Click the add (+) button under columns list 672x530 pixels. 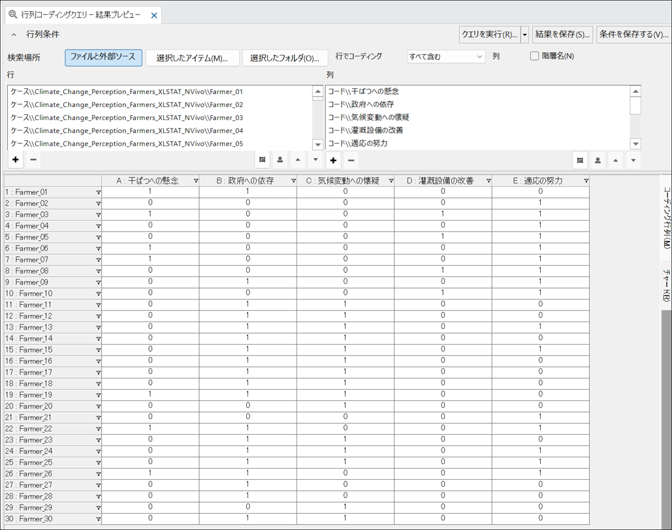pyautogui.click(x=334, y=161)
